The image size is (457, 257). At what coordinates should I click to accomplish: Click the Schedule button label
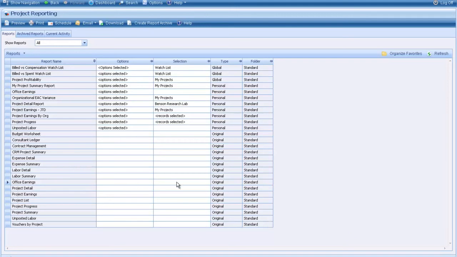click(63, 23)
